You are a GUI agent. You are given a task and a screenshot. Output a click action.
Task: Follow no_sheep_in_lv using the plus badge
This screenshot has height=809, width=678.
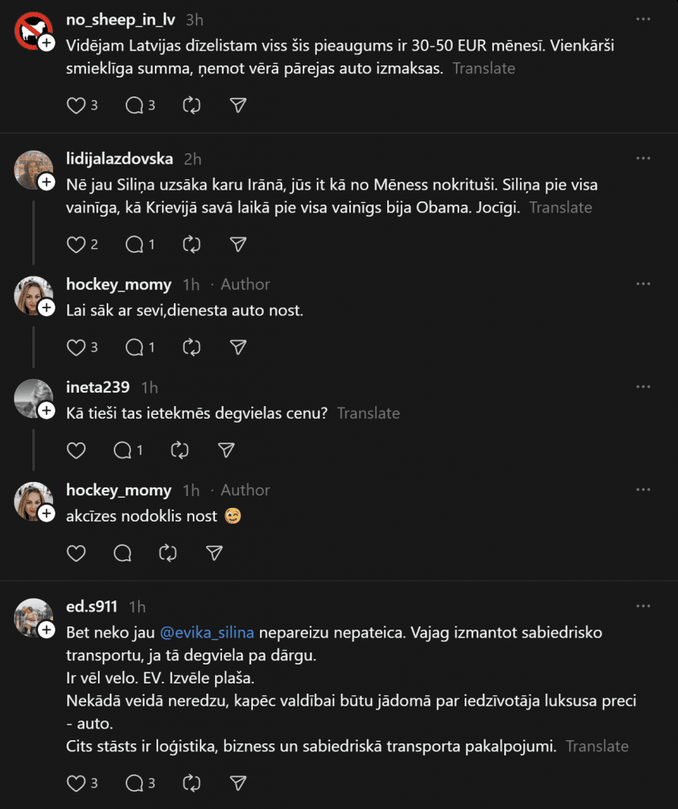47,43
